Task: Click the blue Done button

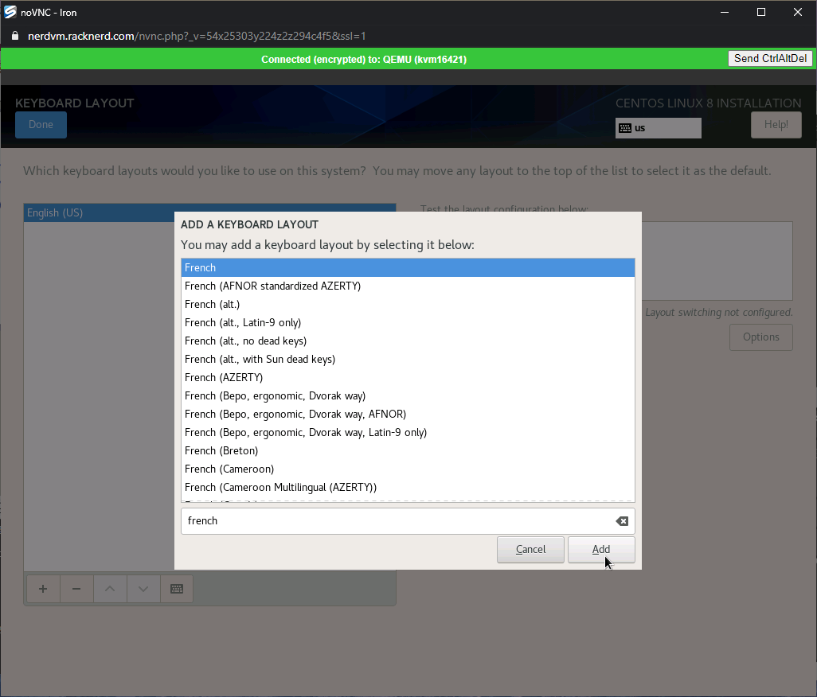Action: pyautogui.click(x=41, y=125)
